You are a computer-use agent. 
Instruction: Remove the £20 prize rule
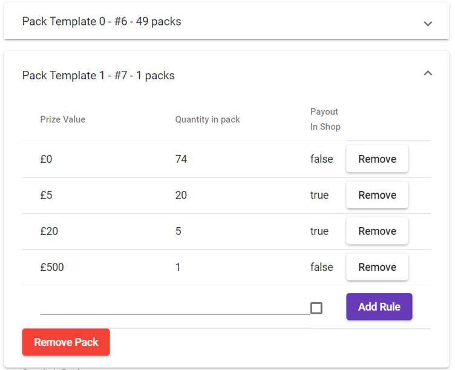tap(377, 231)
